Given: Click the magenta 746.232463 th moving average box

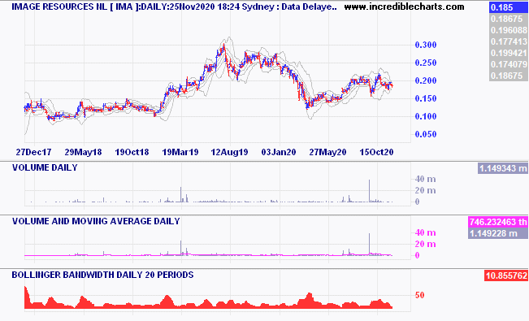Looking at the screenshot, I should pyautogui.click(x=498, y=222).
